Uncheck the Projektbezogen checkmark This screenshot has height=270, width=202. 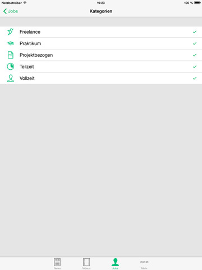[x=195, y=55]
